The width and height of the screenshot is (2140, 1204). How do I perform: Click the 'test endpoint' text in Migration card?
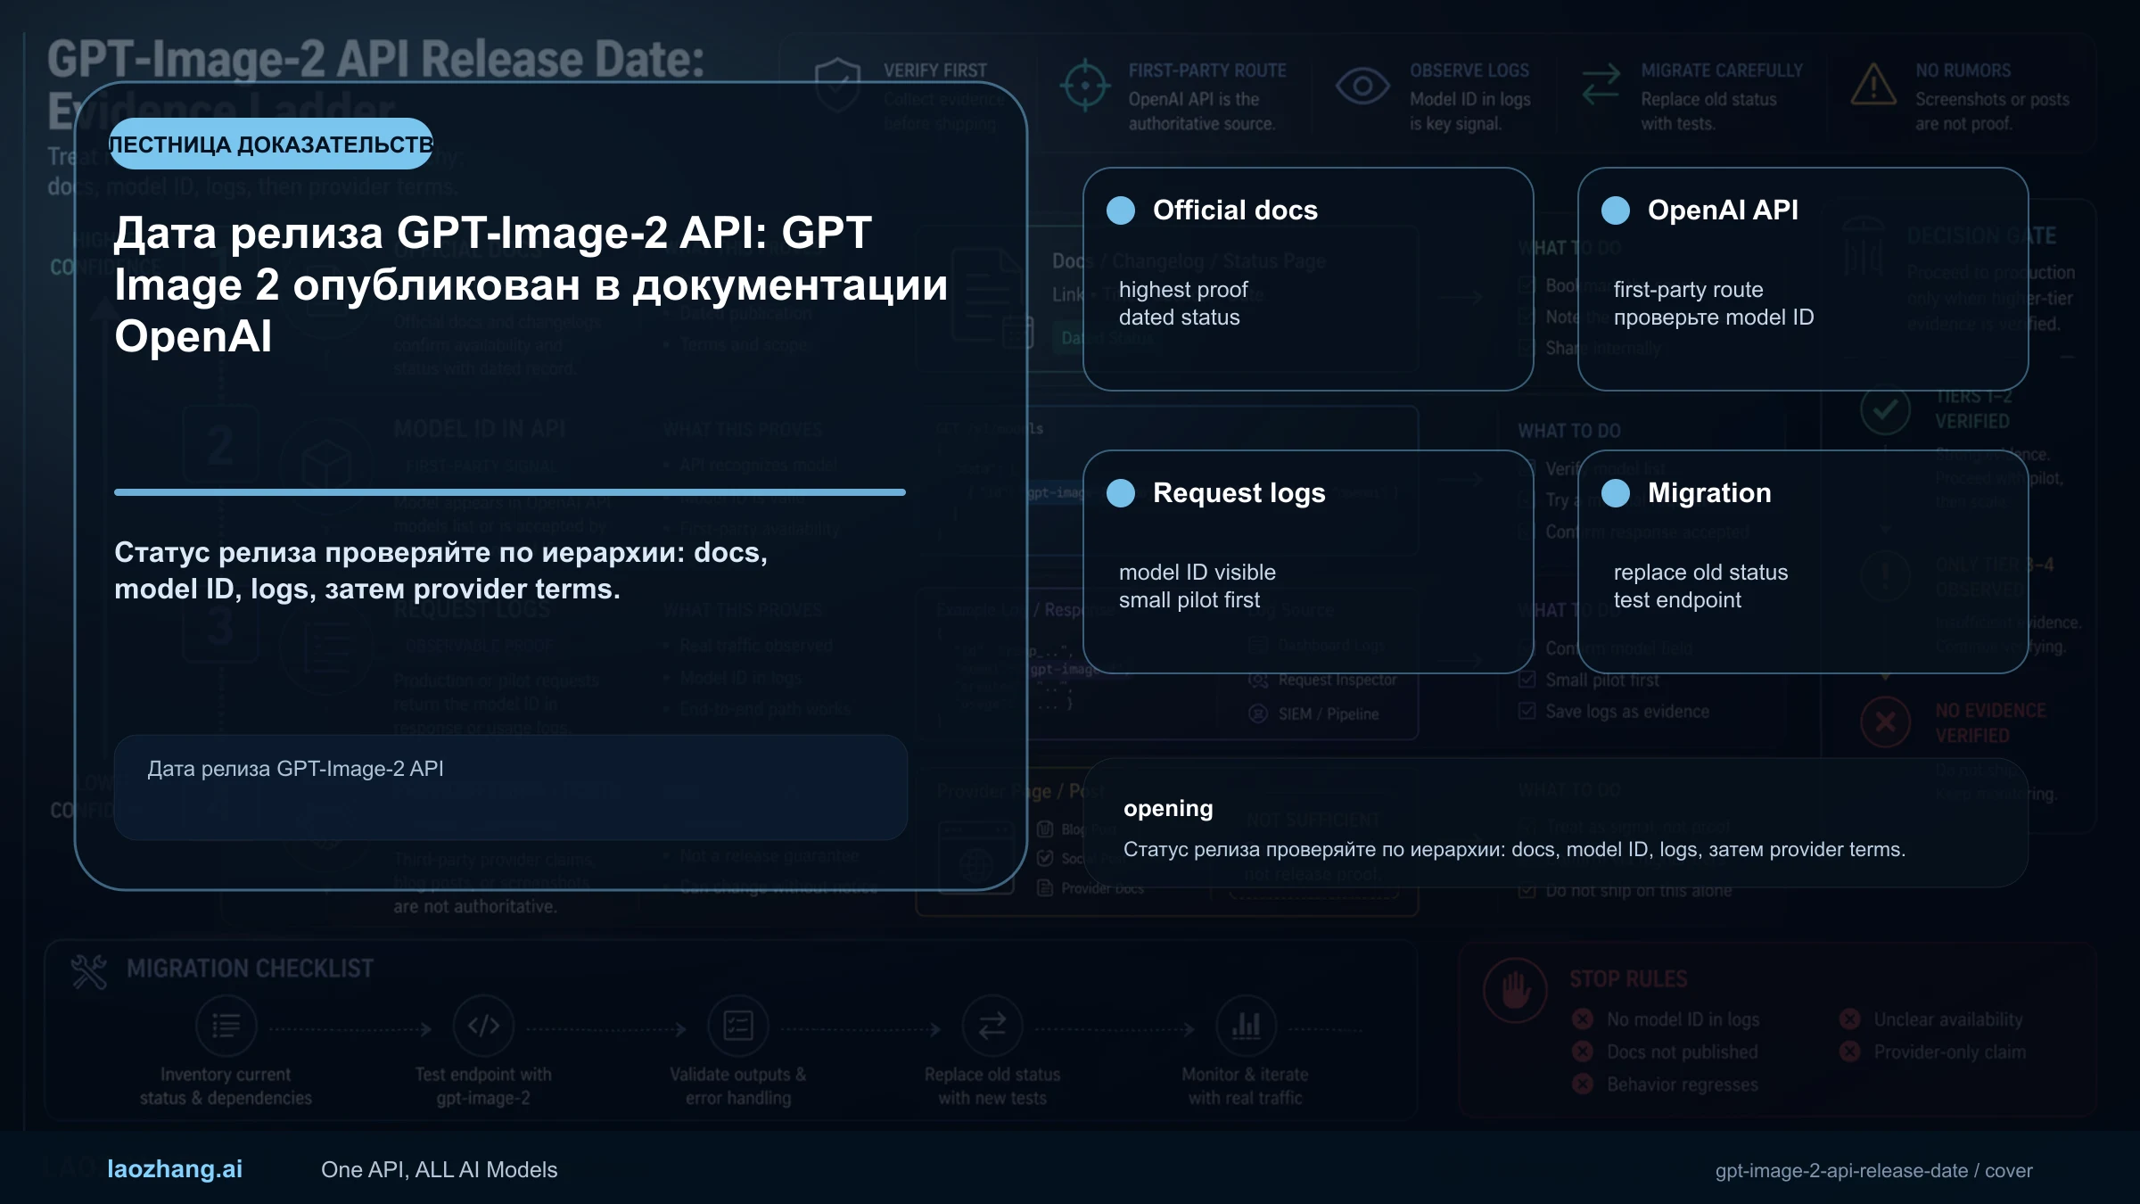pos(1677,600)
